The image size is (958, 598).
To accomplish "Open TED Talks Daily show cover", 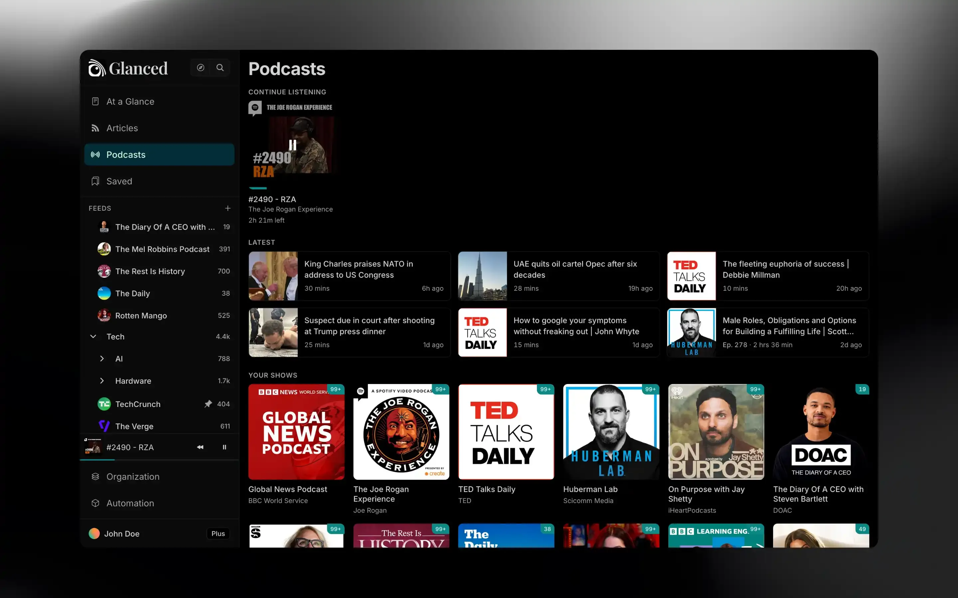I will click(506, 432).
